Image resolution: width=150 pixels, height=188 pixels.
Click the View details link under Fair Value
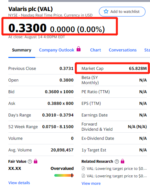(19, 183)
